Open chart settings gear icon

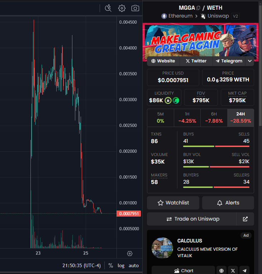tap(122, 8)
